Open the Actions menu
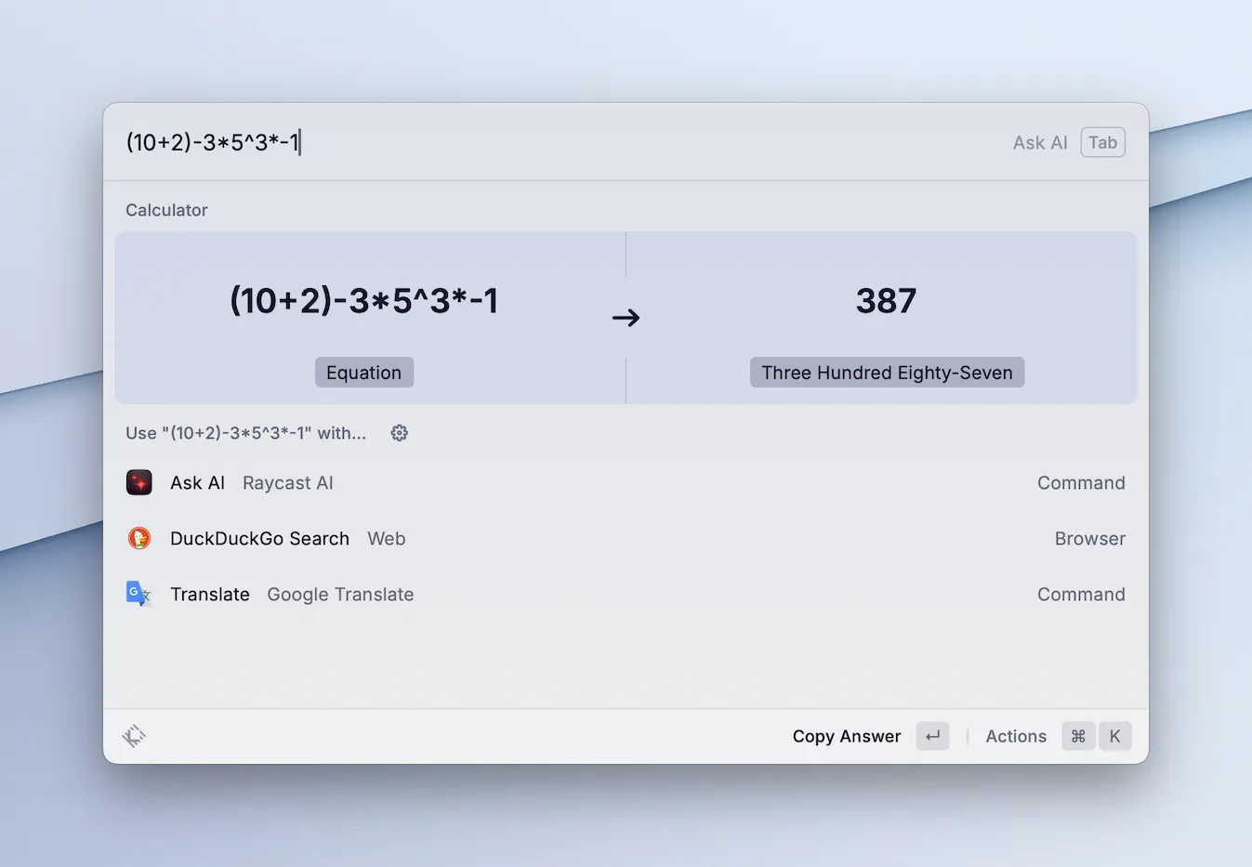 pyautogui.click(x=1015, y=735)
